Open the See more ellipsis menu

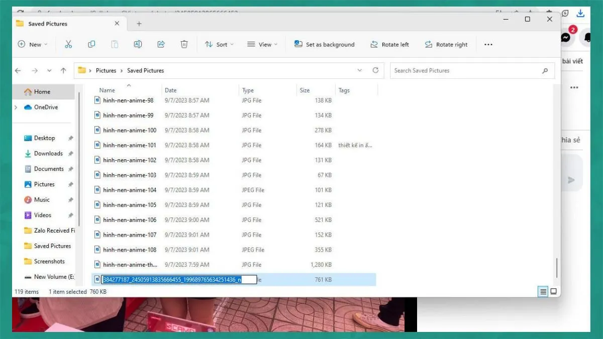tap(488, 44)
